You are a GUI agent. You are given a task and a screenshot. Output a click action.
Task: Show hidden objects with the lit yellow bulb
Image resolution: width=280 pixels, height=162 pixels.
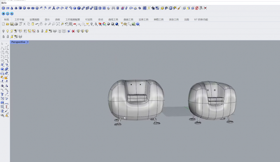point(7,31)
